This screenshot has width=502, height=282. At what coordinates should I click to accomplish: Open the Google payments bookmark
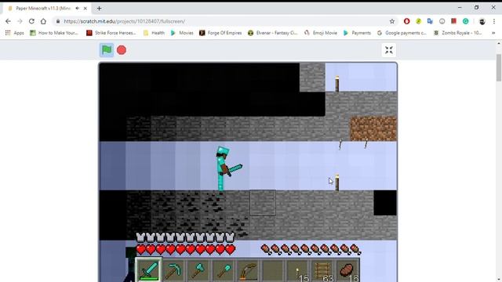point(402,33)
